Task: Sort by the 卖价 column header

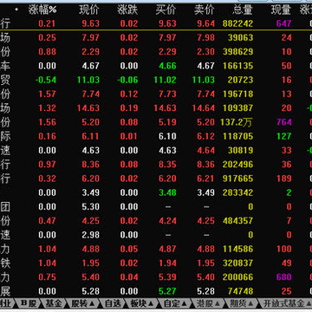Action: [205, 10]
